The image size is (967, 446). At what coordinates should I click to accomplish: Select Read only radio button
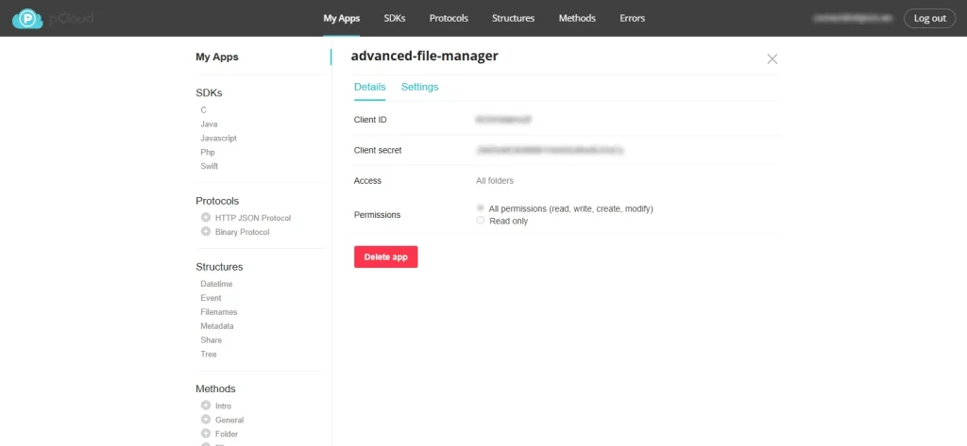(x=481, y=221)
